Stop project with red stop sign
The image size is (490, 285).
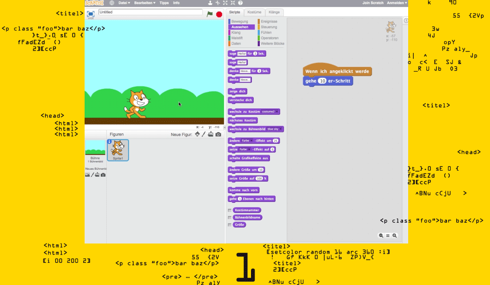pyautogui.click(x=219, y=14)
